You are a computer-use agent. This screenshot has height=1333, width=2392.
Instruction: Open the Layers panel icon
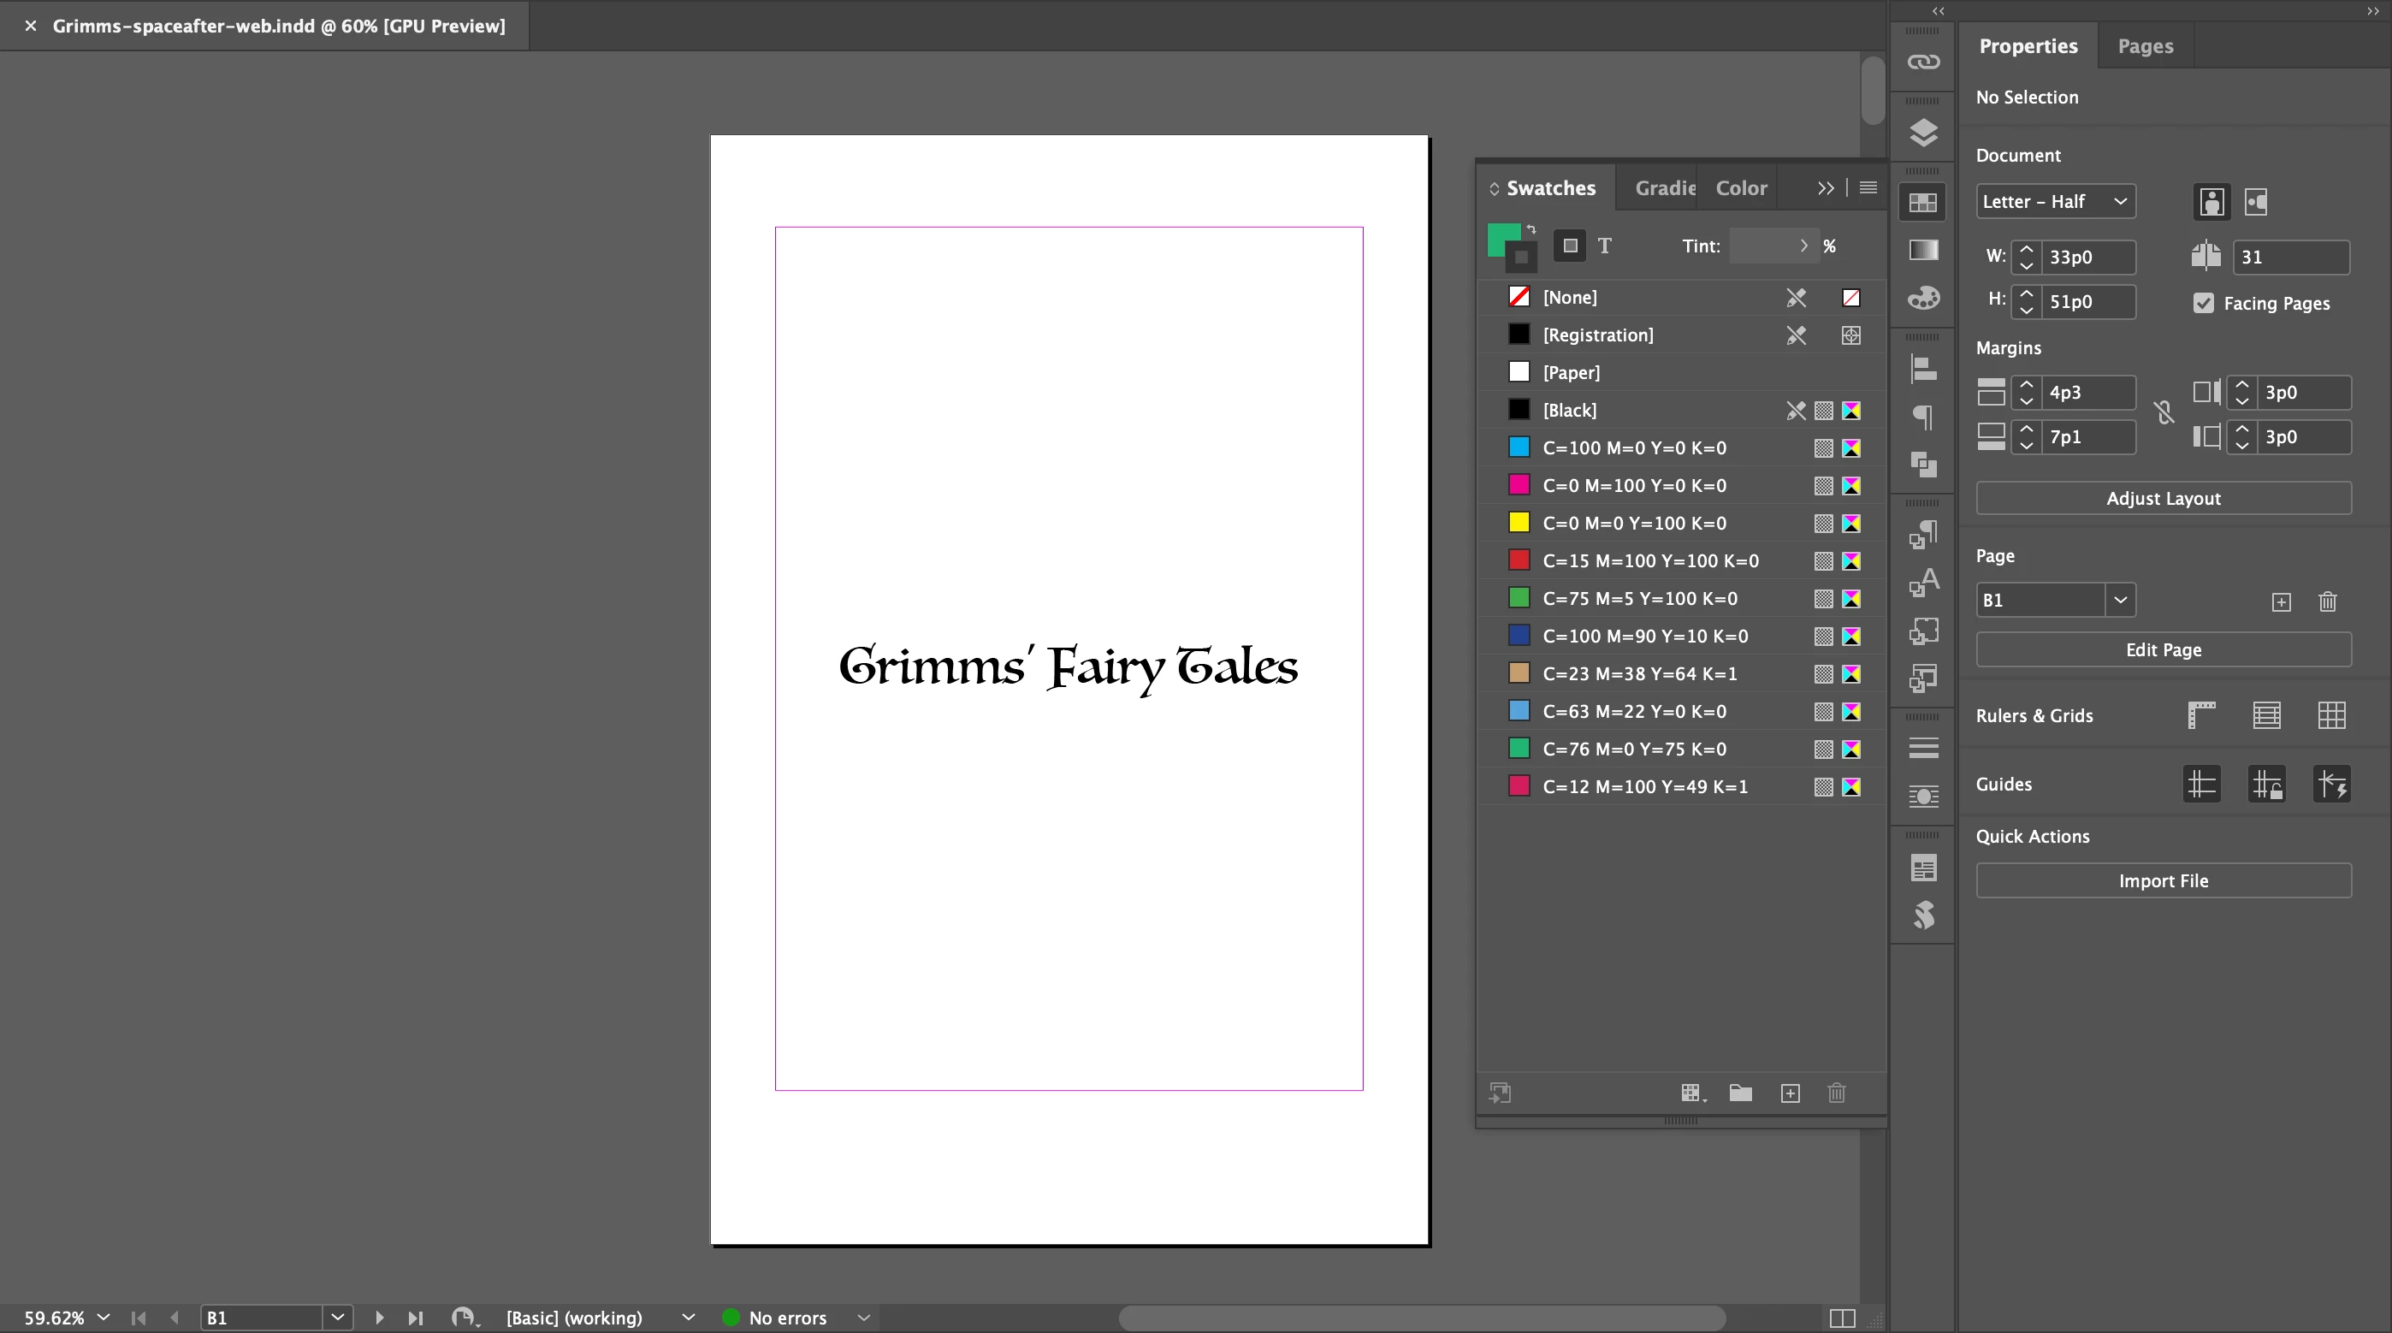[1923, 133]
